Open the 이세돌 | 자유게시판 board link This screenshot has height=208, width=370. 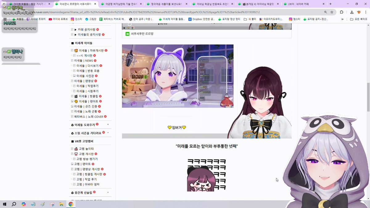coord(91,51)
